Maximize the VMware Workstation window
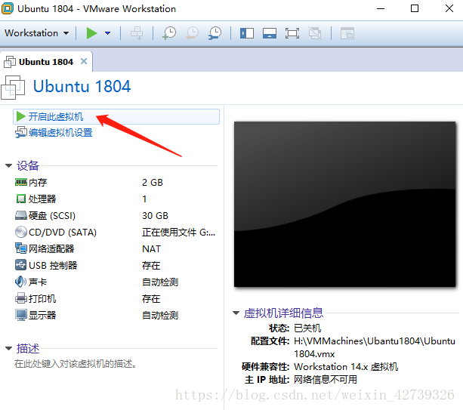463x410 pixels. [x=415, y=8]
